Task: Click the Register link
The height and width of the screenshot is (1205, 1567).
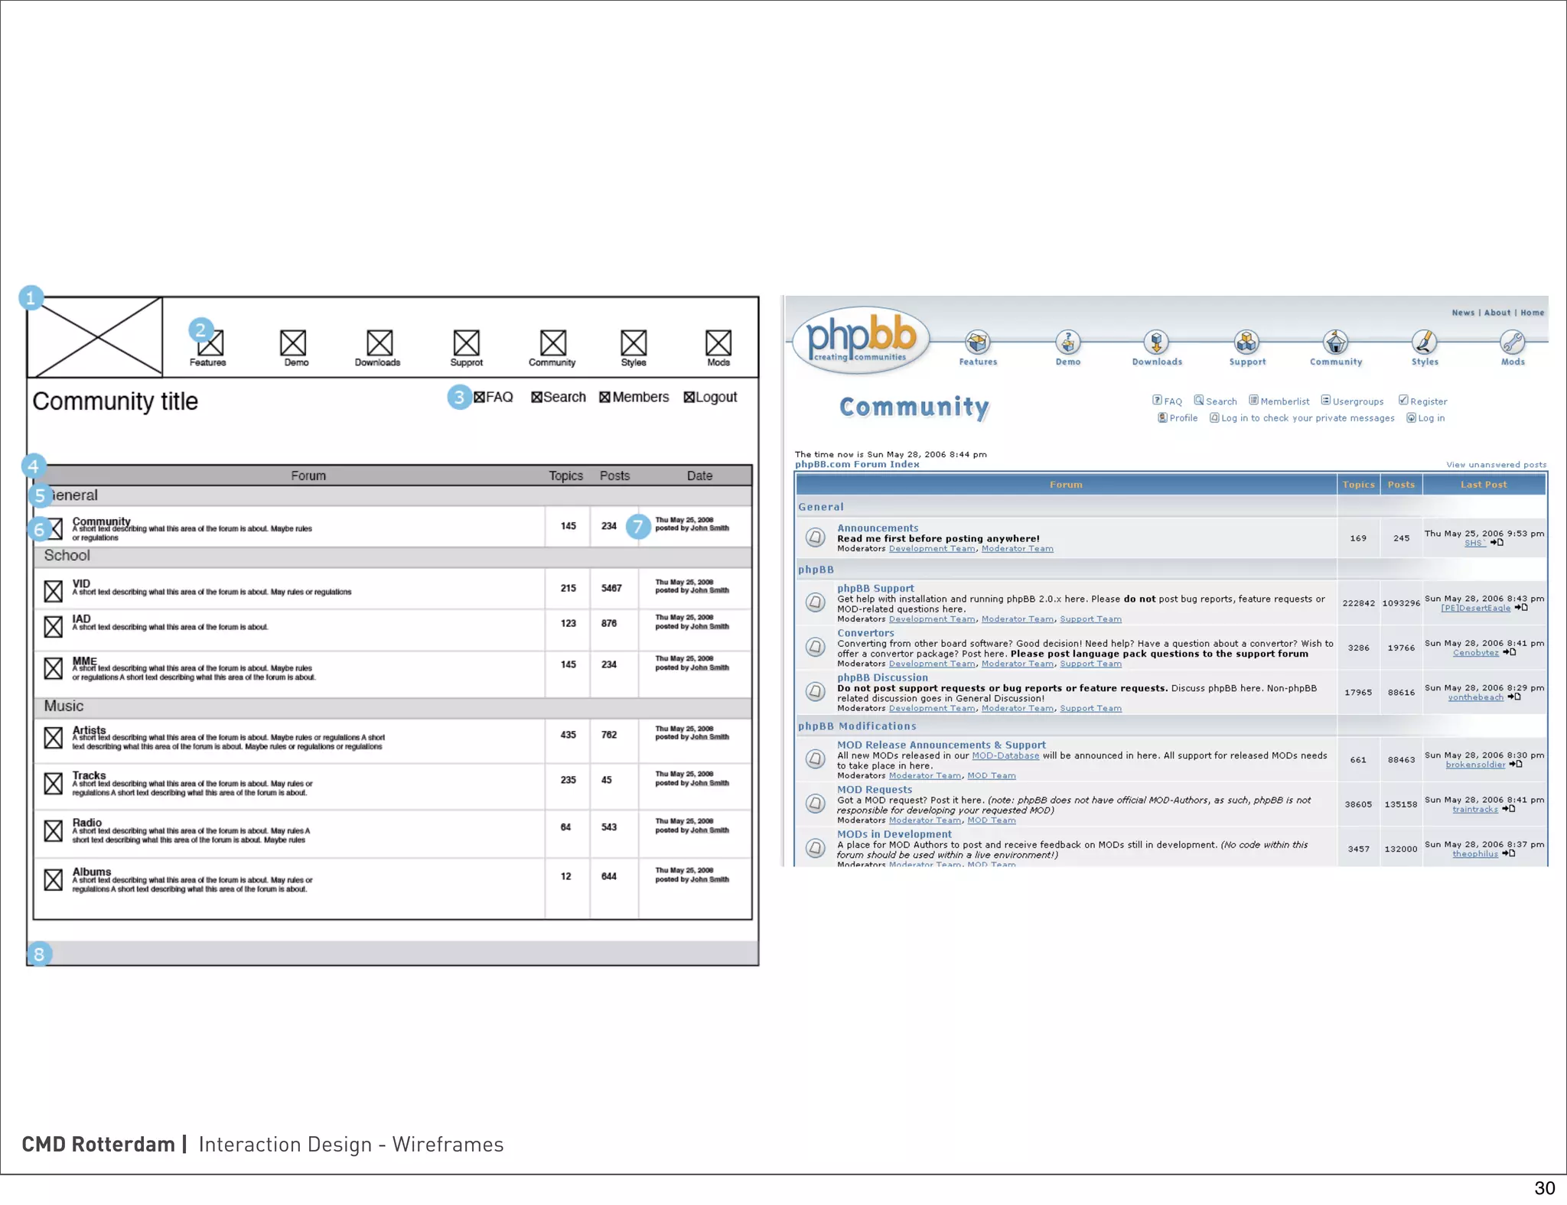Action: click(1422, 401)
